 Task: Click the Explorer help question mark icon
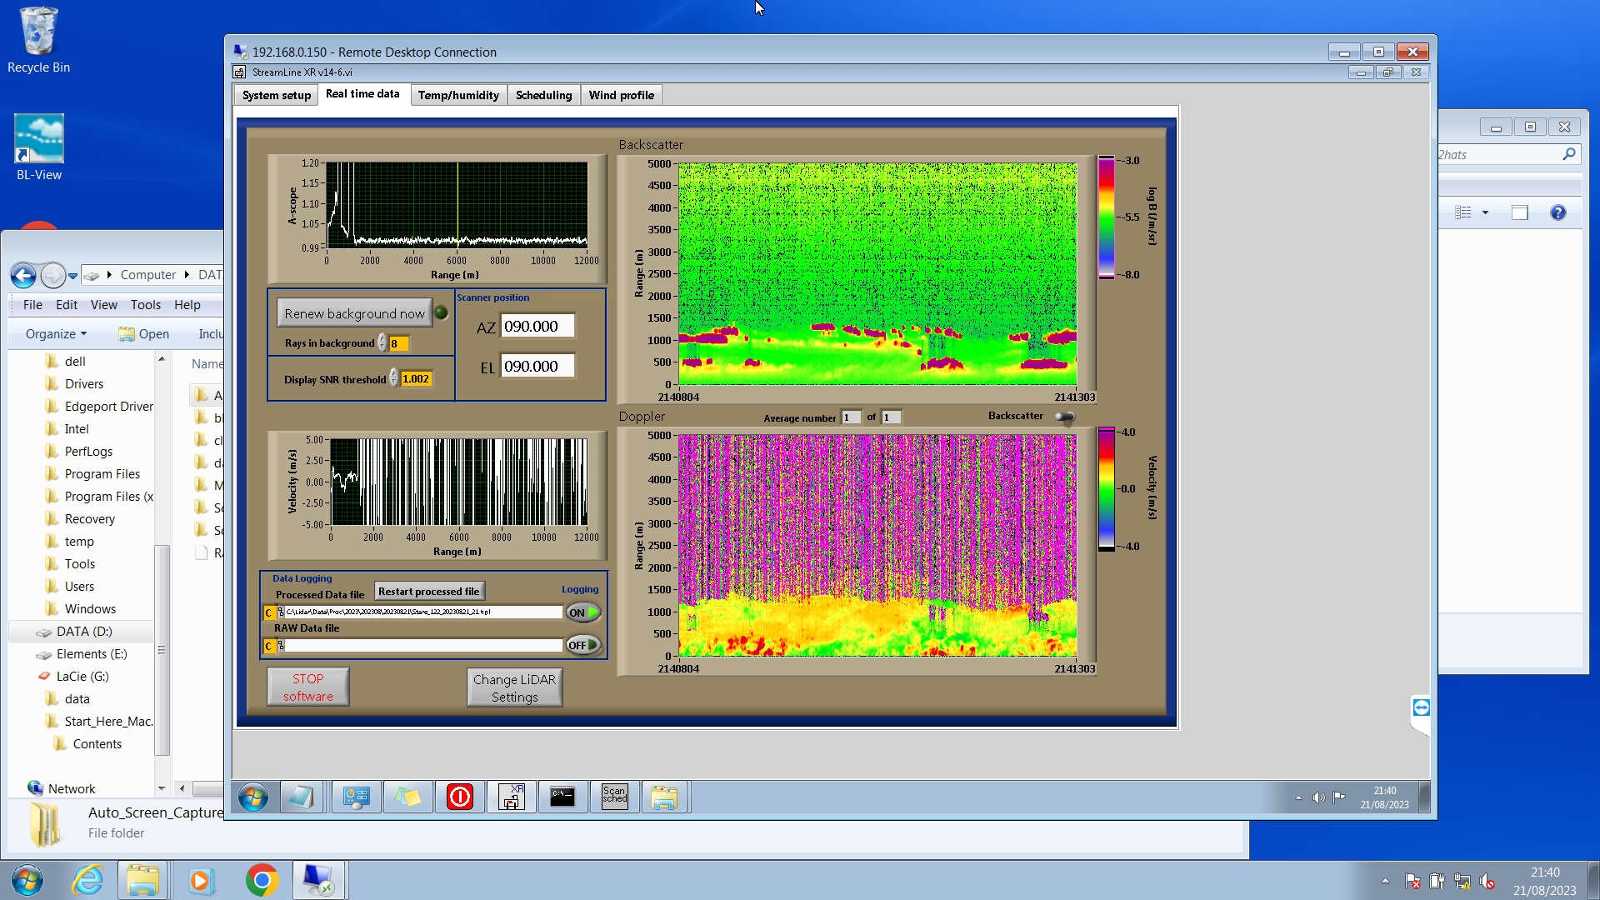[1557, 212]
